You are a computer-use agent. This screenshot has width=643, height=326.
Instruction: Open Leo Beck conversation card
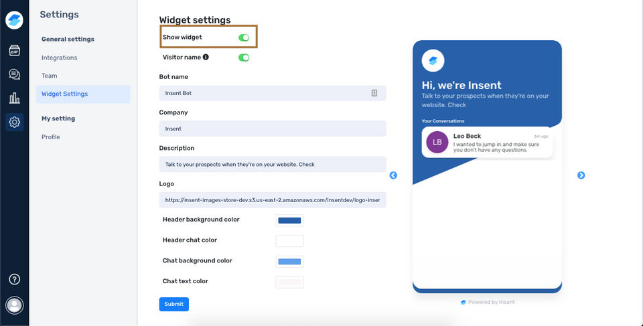487,143
